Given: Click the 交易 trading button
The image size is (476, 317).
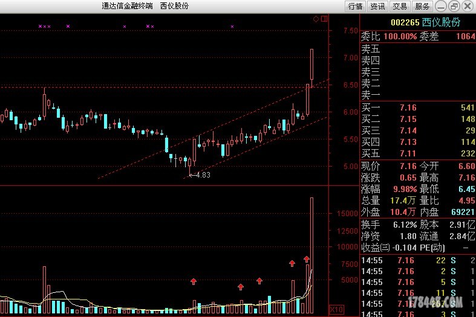Looking at the screenshot, I should [x=399, y=6].
